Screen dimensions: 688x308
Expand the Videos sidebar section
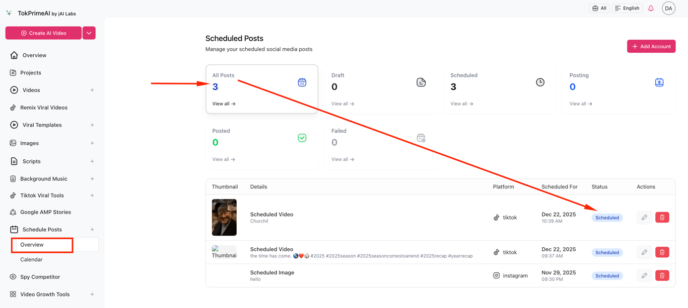92,90
